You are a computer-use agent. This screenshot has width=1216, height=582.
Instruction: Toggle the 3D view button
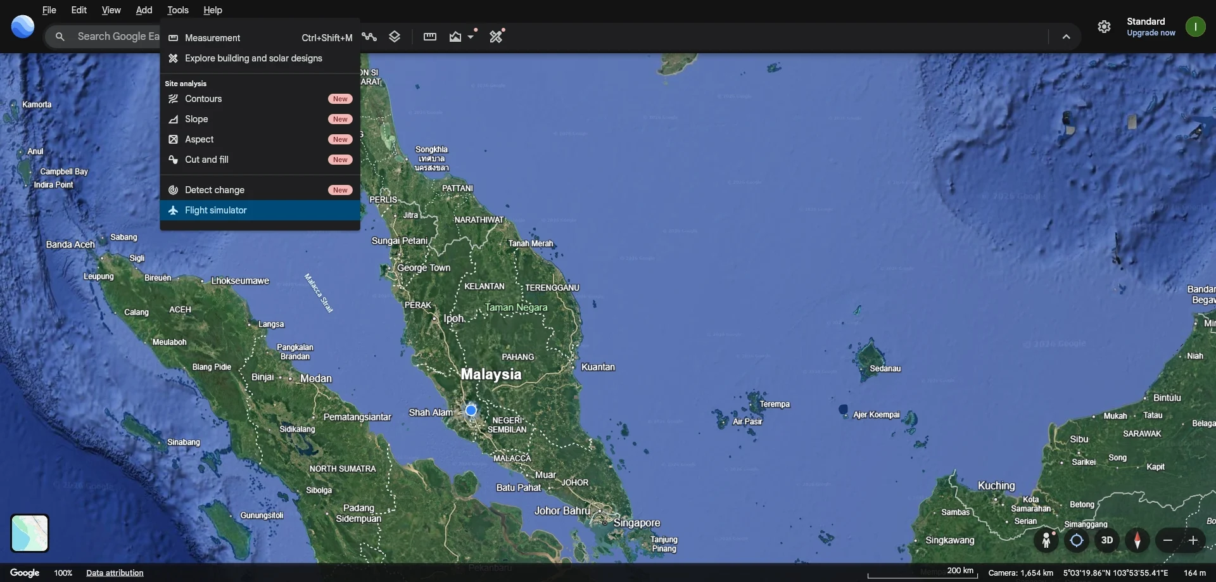tap(1107, 540)
